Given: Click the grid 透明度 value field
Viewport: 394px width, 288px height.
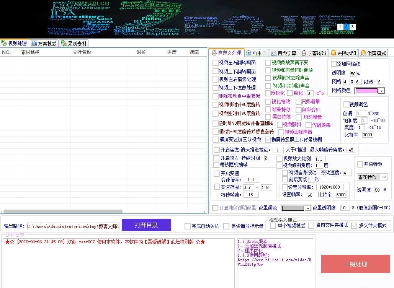Looking at the screenshot, I should coord(353,73).
